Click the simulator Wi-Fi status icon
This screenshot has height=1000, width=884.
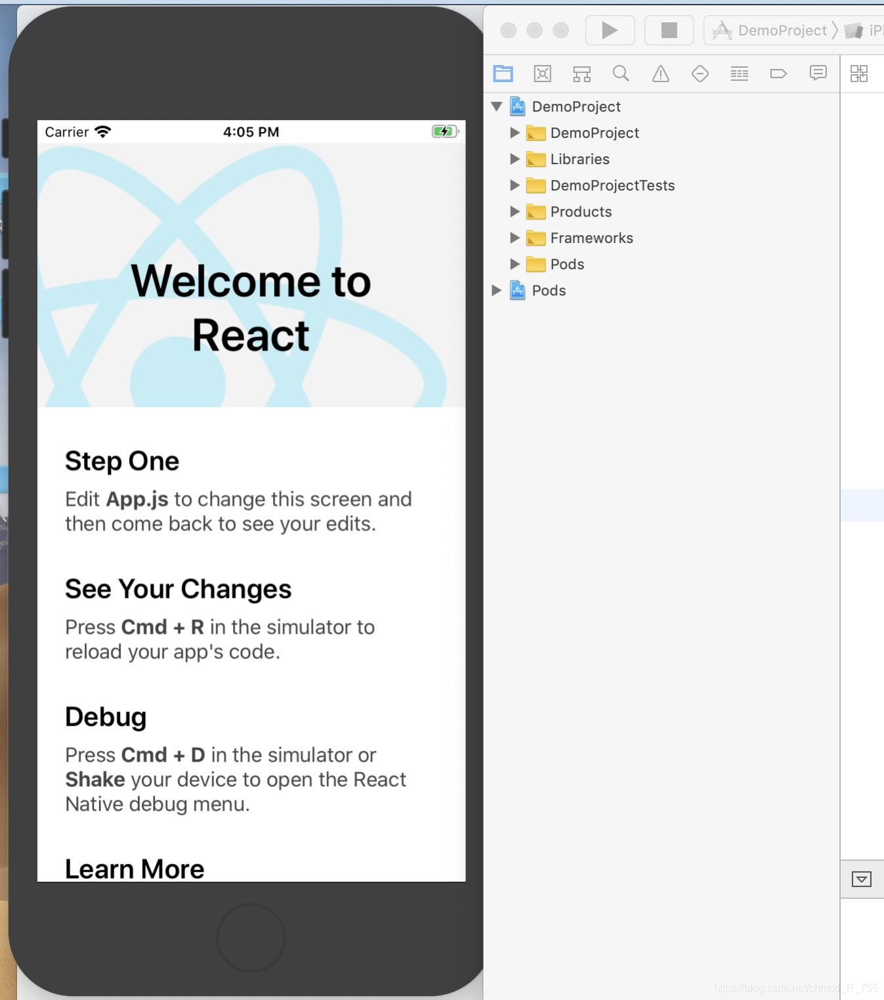pyautogui.click(x=103, y=131)
